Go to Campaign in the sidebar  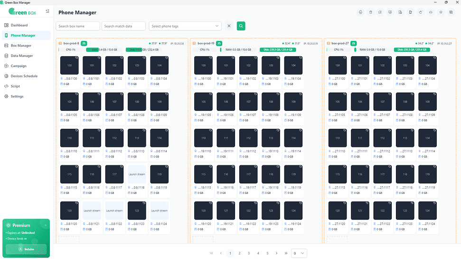pyautogui.click(x=26, y=66)
